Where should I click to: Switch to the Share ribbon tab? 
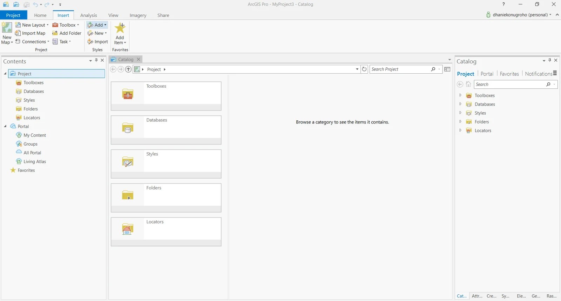tap(163, 15)
